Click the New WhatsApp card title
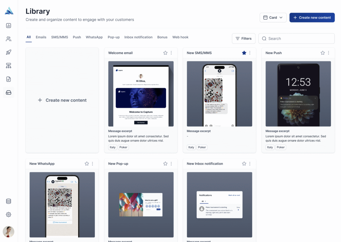Screen dimensions: 341x242 (x=42, y=164)
